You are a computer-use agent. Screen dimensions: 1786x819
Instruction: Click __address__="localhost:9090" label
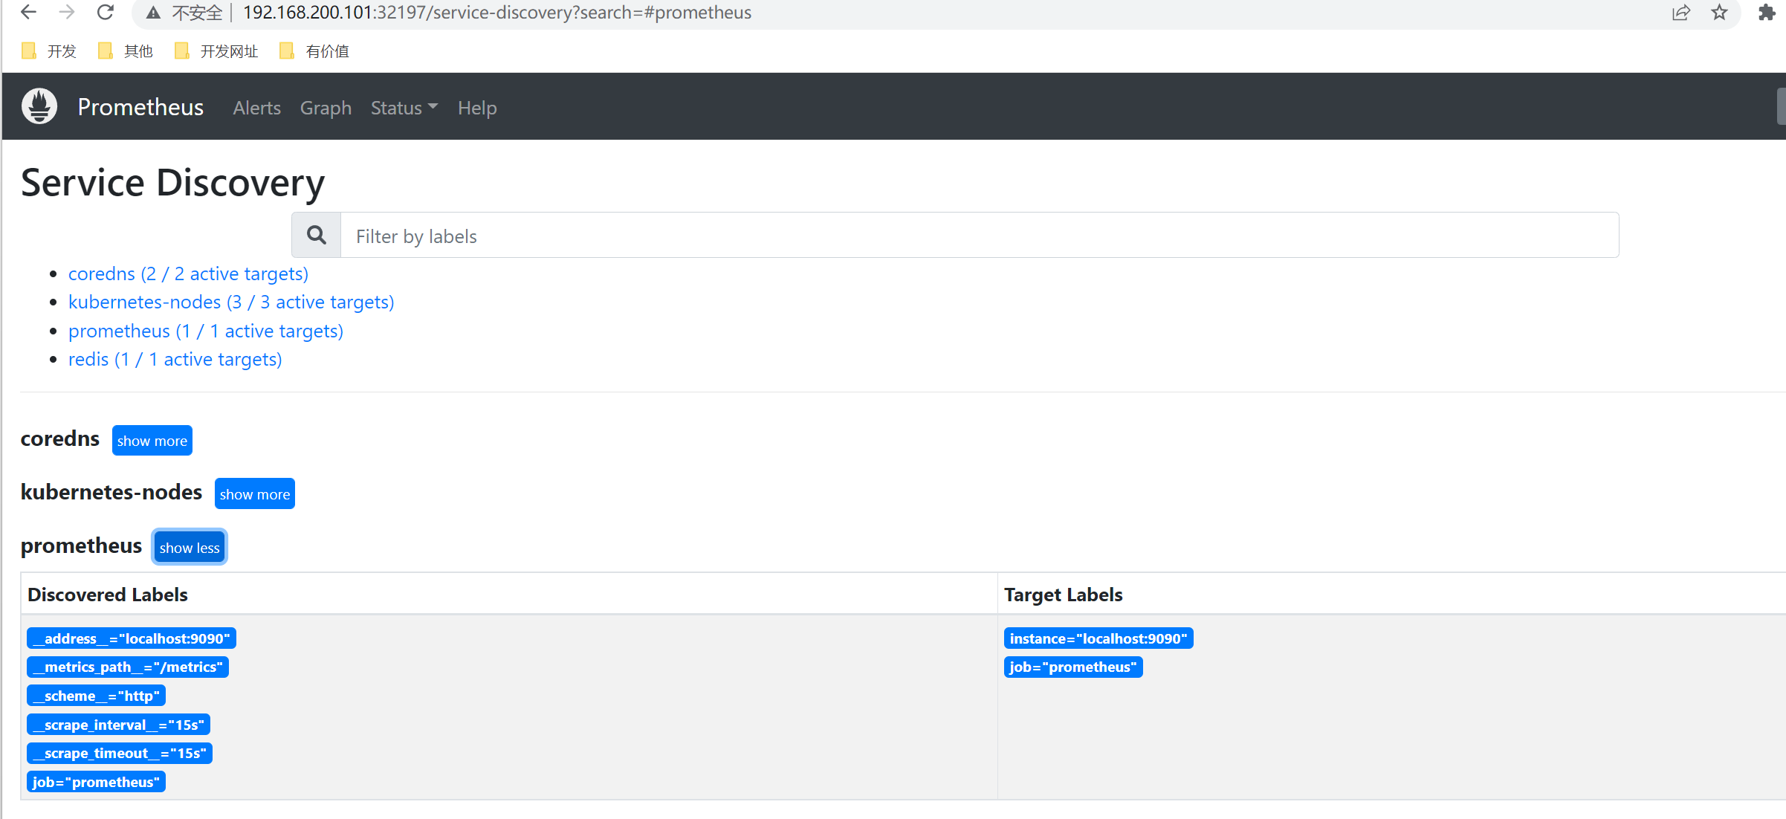pyautogui.click(x=132, y=638)
